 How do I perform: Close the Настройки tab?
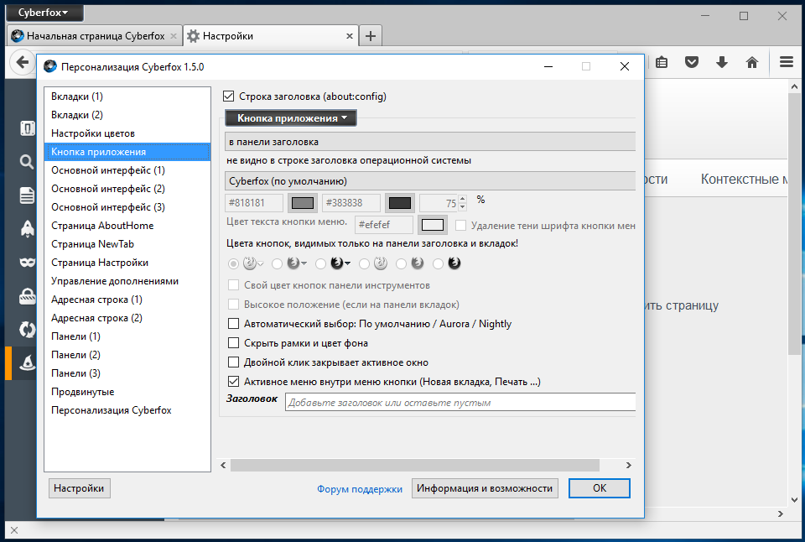[x=349, y=36]
